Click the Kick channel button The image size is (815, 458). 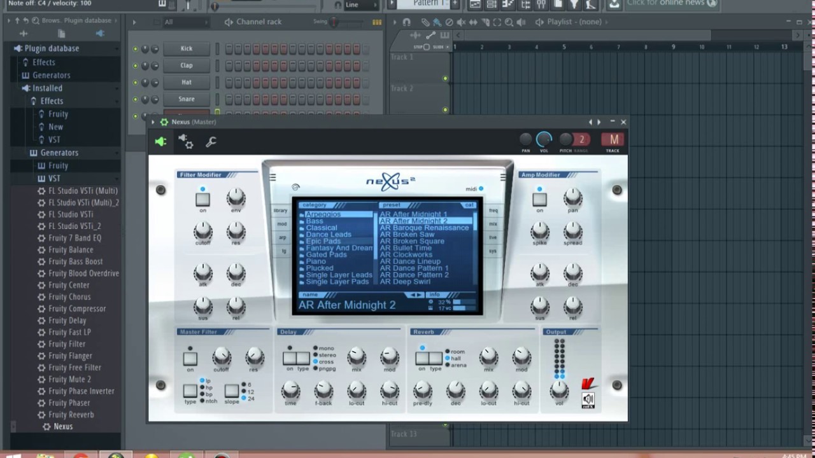click(187, 48)
